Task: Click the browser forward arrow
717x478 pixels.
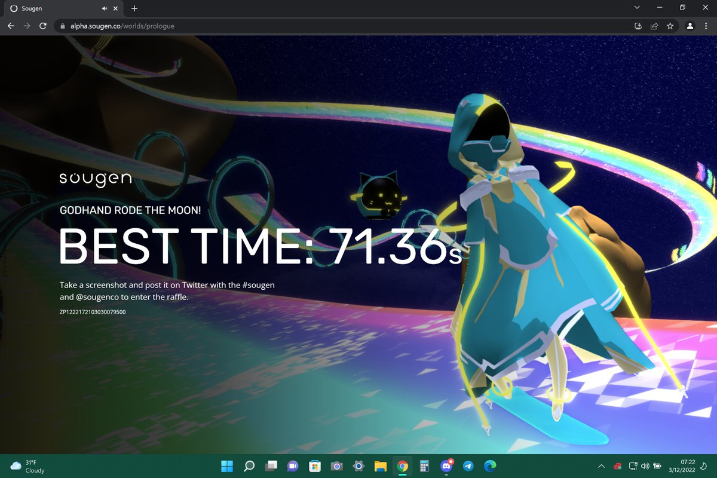Action: pyautogui.click(x=26, y=26)
